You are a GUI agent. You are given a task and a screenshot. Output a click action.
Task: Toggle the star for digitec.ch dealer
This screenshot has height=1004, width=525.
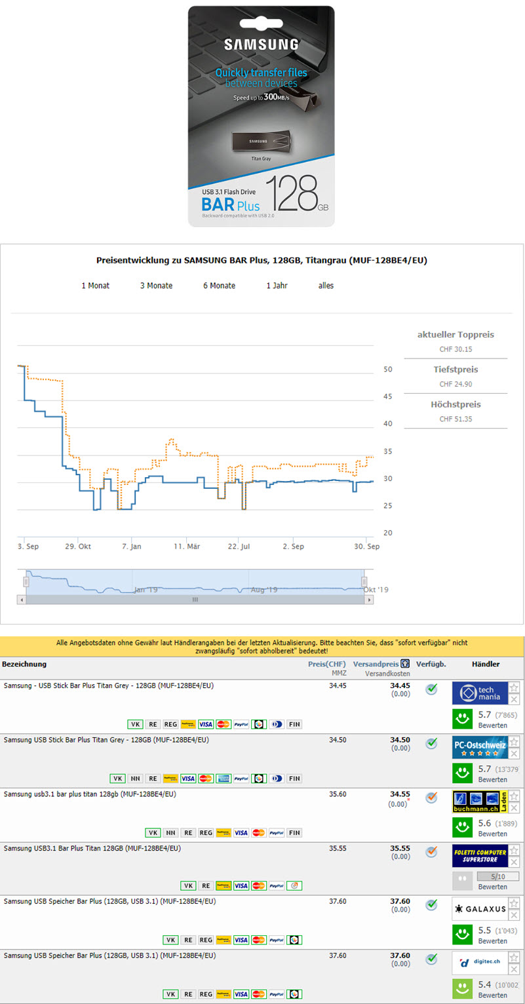514,957
